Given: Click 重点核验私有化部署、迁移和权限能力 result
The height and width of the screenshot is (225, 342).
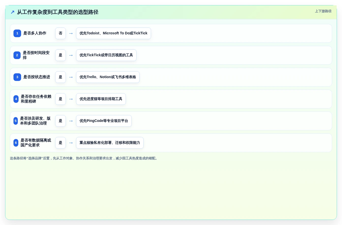Looking at the screenshot, I should [x=110, y=143].
